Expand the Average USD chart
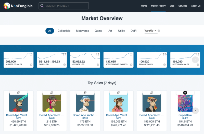 coord(98,54)
